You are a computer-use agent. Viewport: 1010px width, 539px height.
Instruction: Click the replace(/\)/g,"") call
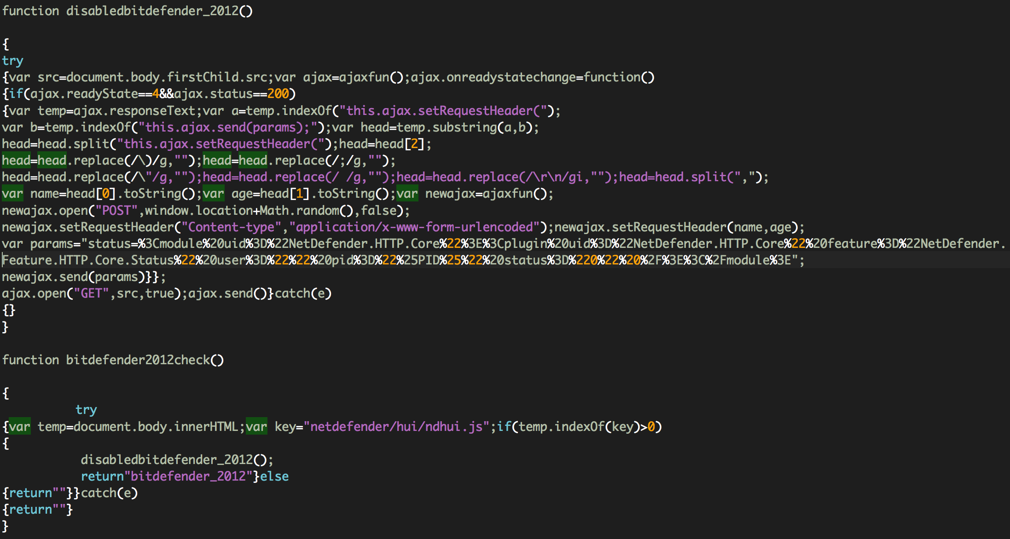pyautogui.click(x=134, y=161)
